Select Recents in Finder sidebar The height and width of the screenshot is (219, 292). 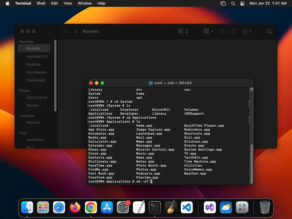(34, 48)
